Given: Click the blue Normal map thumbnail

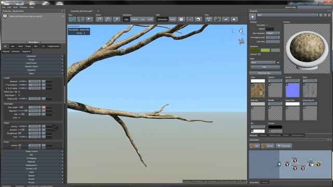Looking at the screenshot, I should click(x=292, y=90).
